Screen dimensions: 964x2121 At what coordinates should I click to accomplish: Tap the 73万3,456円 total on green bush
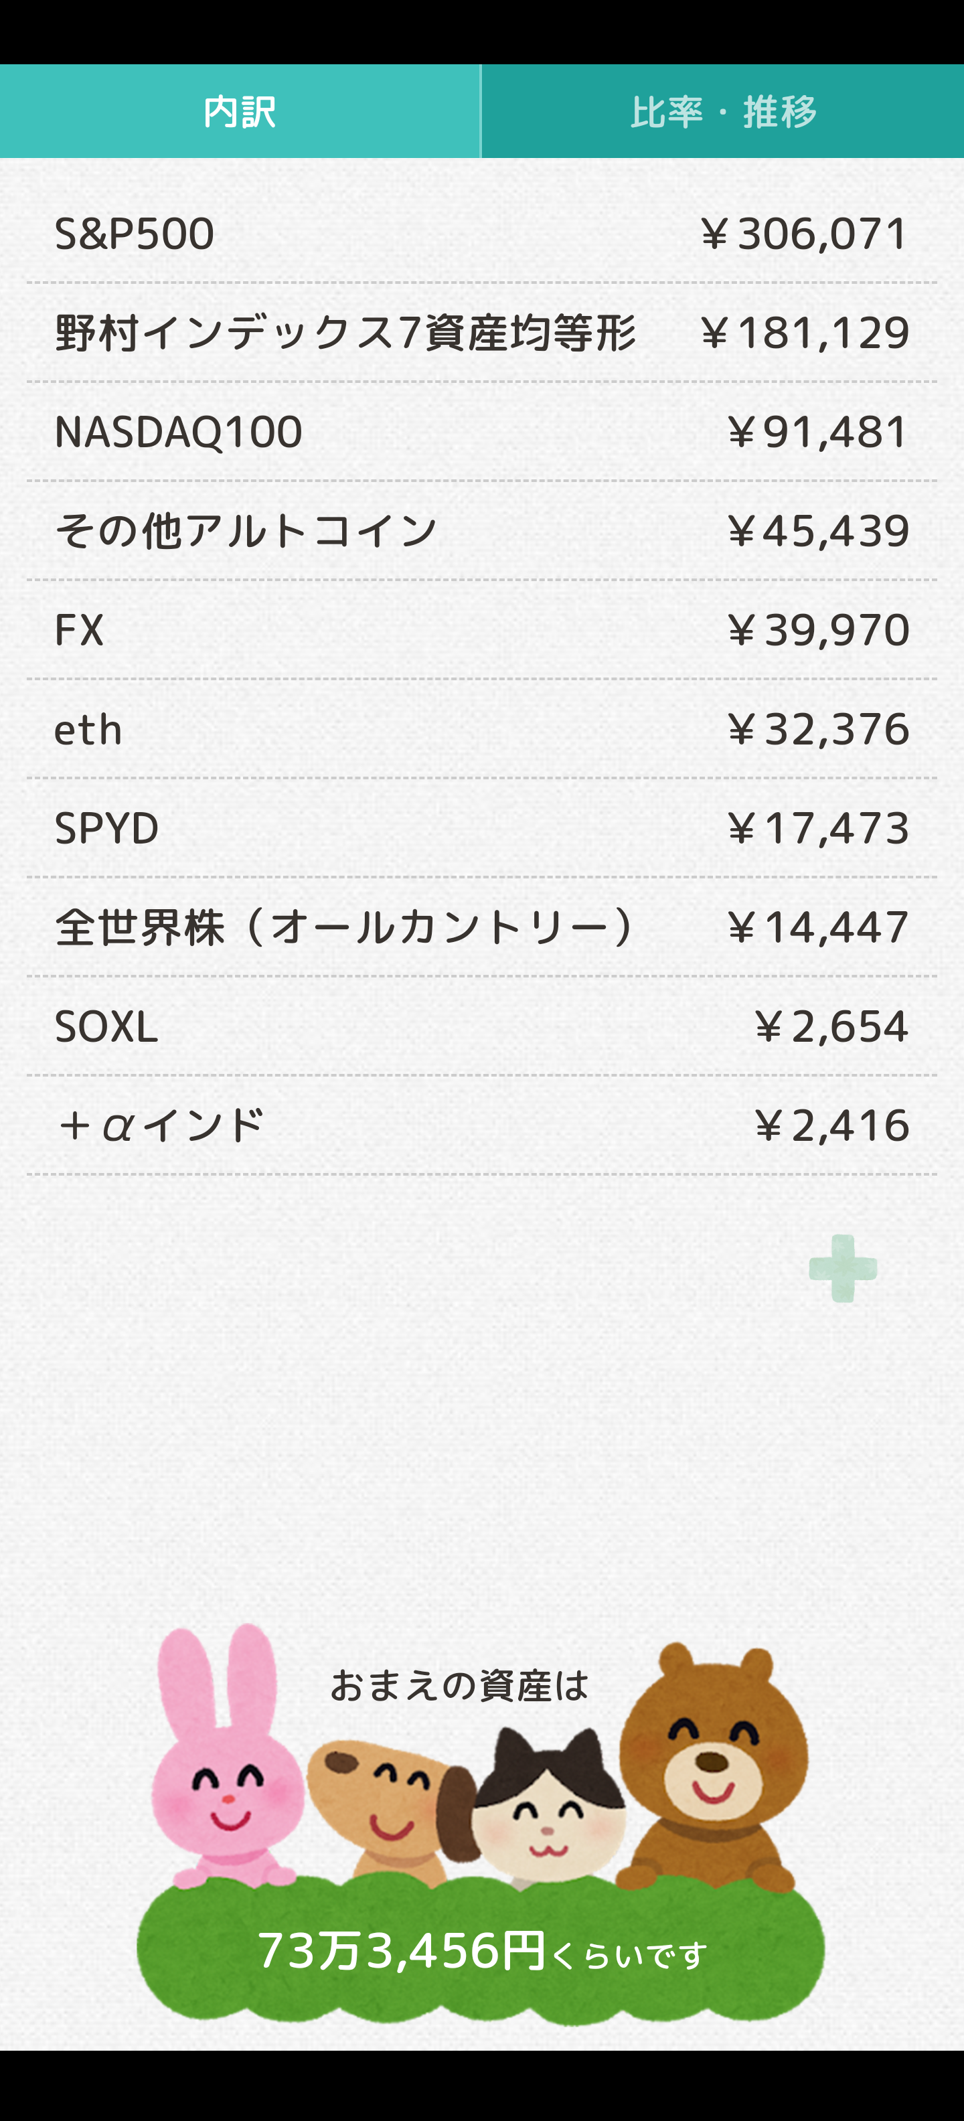click(400, 1952)
